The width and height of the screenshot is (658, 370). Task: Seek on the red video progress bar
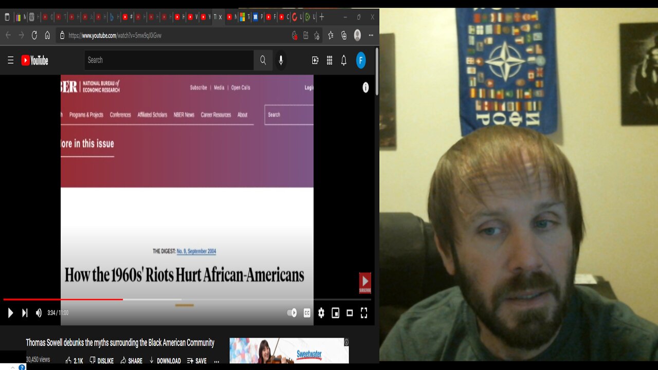pos(63,299)
